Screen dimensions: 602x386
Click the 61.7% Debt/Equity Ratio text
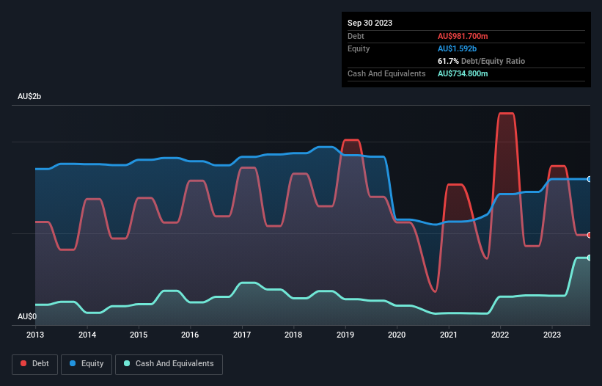click(481, 61)
